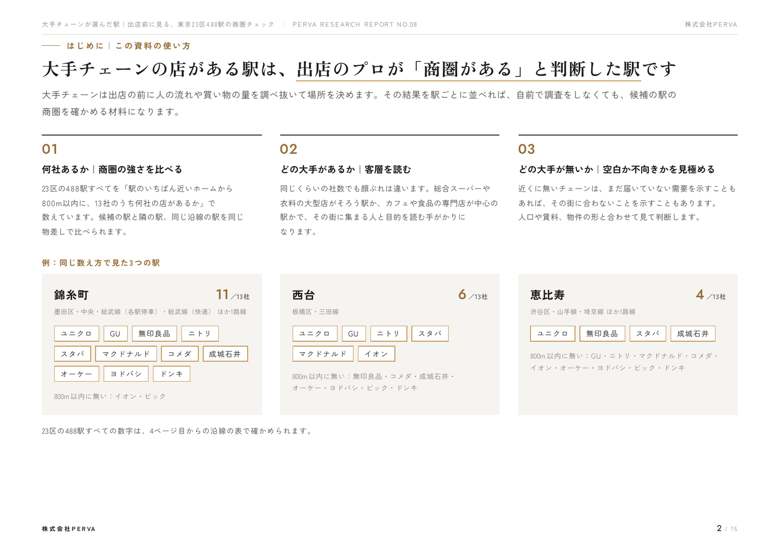Click the underlined phrase "出店のプロが「商圏がある」と判断した駅"
The width and height of the screenshot is (780, 551).
pyautogui.click(x=468, y=69)
